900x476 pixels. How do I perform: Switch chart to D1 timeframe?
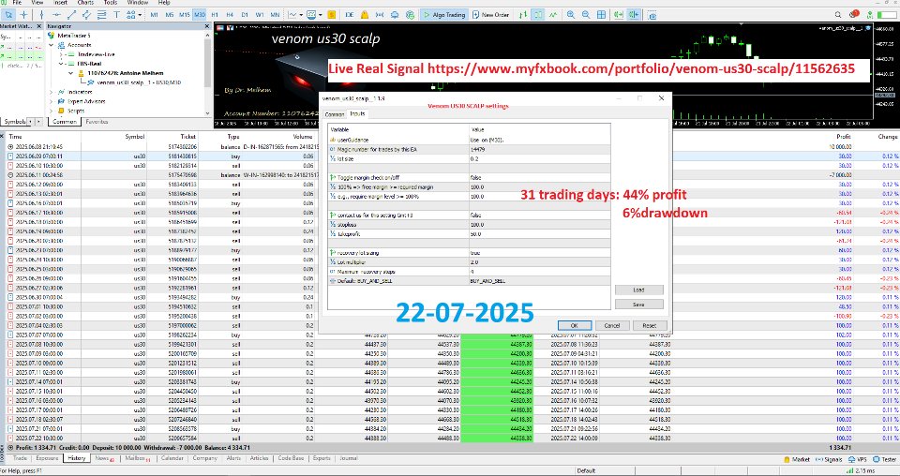pos(245,15)
